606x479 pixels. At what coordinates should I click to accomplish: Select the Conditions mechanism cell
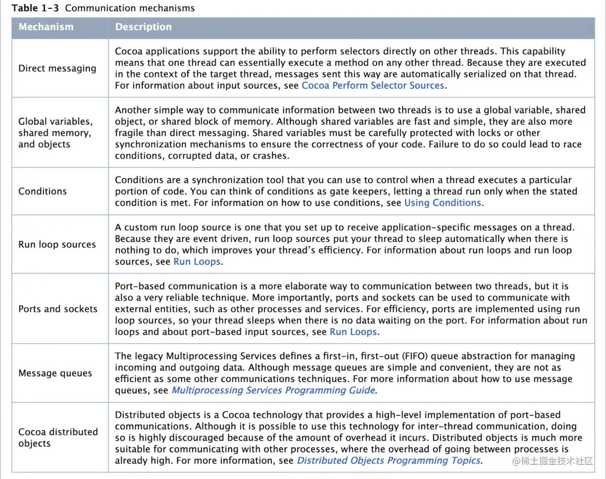tap(60, 191)
